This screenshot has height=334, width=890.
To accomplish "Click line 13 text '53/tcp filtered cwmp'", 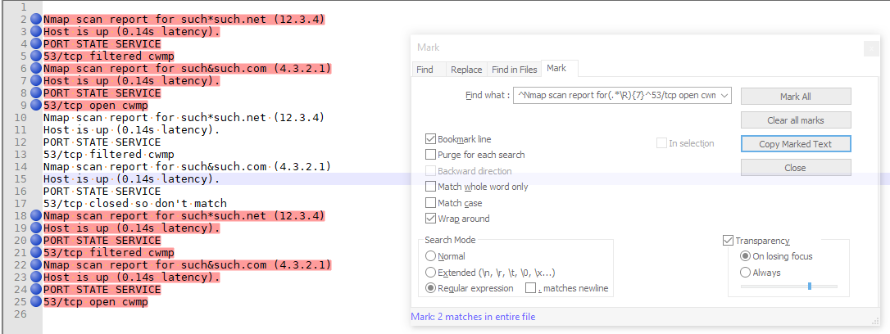I will coord(108,155).
